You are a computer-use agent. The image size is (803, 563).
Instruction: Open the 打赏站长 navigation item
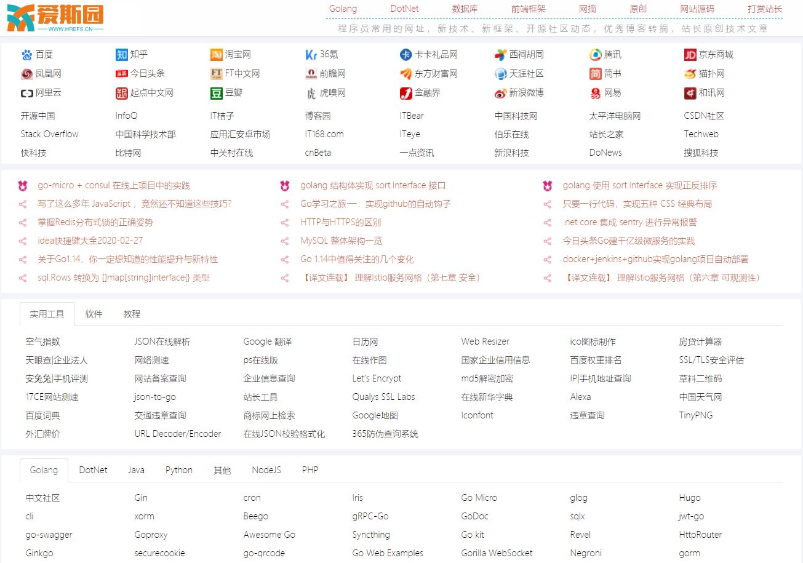pos(765,9)
